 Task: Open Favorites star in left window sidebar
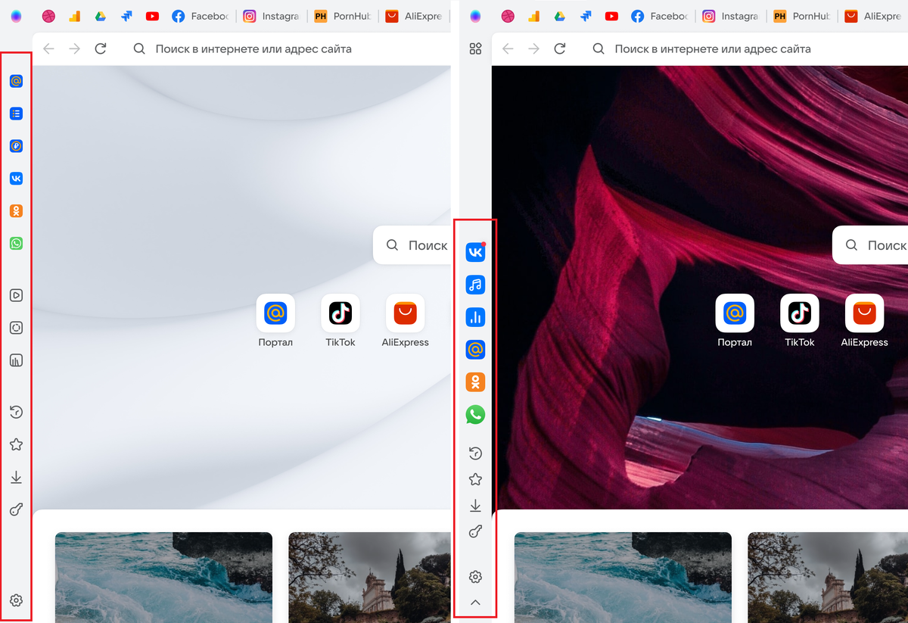[x=16, y=444]
